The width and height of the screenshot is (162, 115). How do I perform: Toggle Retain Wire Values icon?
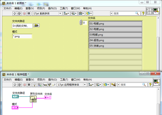coord(40,85)
